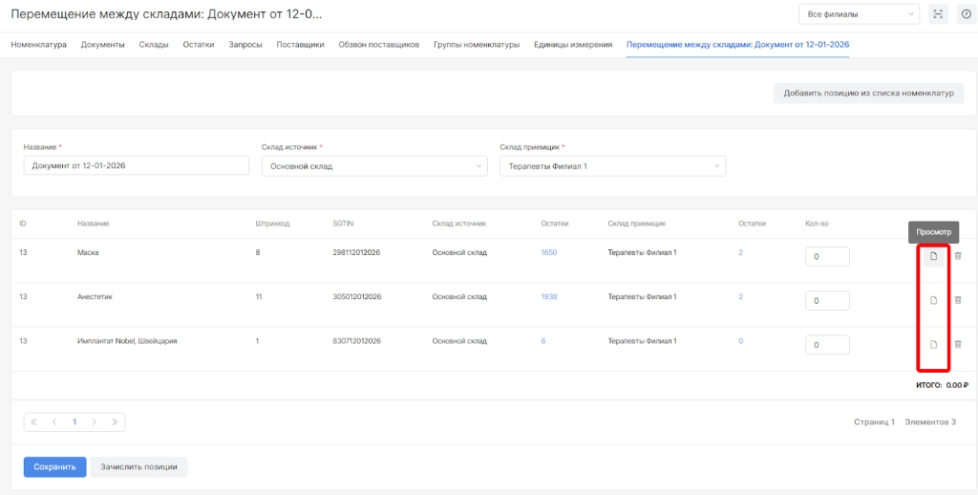Click the next page arrow in pagination
The height and width of the screenshot is (495, 978).
(x=95, y=421)
